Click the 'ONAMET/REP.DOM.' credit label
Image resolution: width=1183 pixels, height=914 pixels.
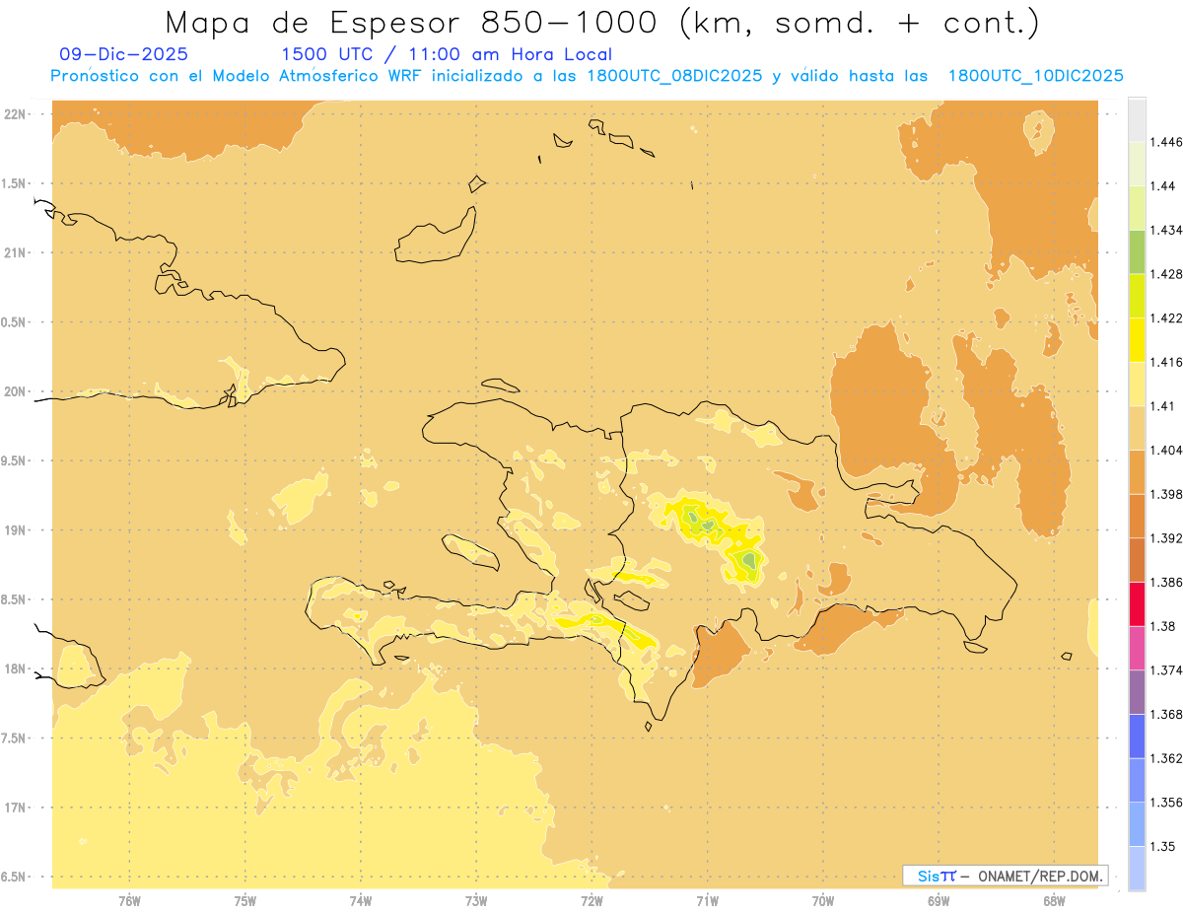(1041, 876)
